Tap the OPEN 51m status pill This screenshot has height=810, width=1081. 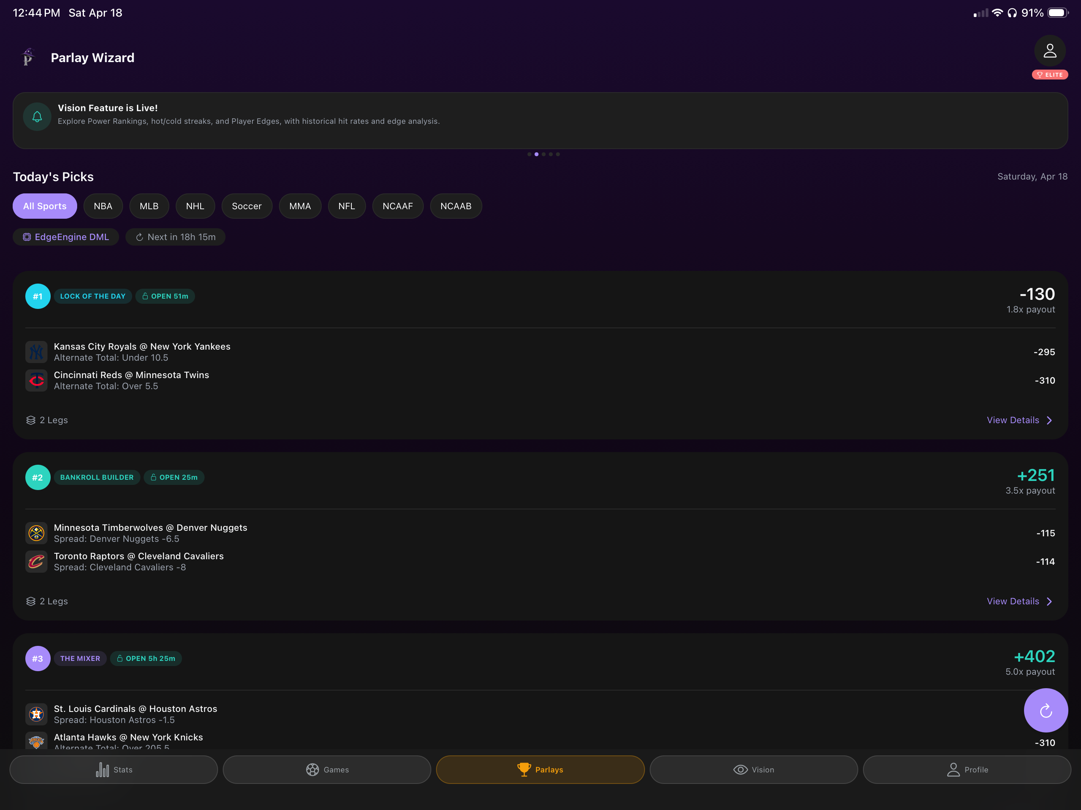pos(165,296)
